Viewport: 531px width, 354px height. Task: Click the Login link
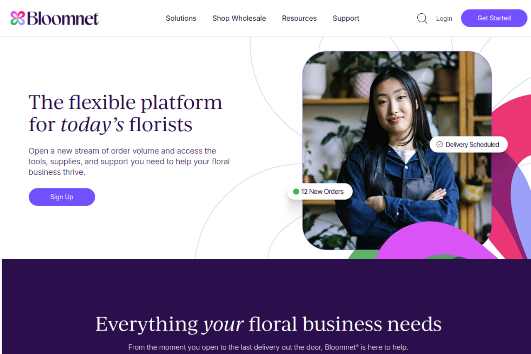coord(444,18)
